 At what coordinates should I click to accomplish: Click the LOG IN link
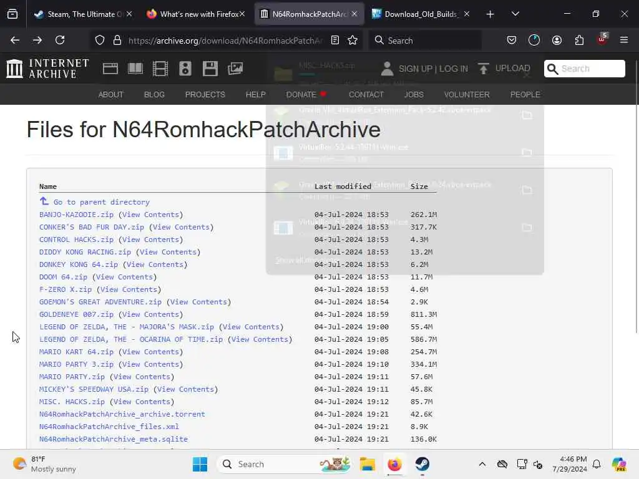(454, 69)
